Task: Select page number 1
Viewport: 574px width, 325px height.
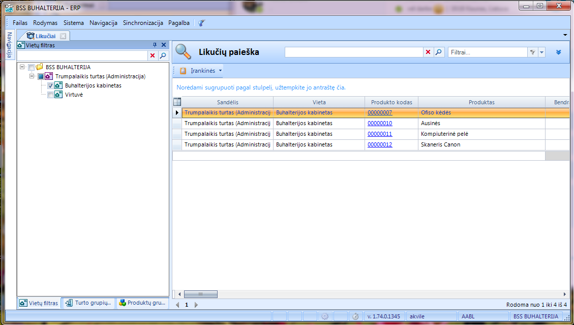Action: point(187,305)
